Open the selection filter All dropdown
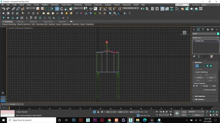Screen dimensions: 220x123 tap(31, 8)
